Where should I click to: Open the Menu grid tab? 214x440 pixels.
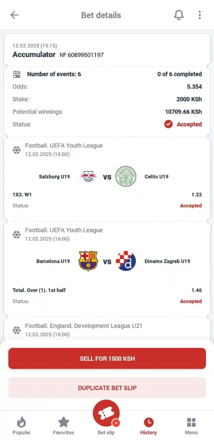[191, 426]
